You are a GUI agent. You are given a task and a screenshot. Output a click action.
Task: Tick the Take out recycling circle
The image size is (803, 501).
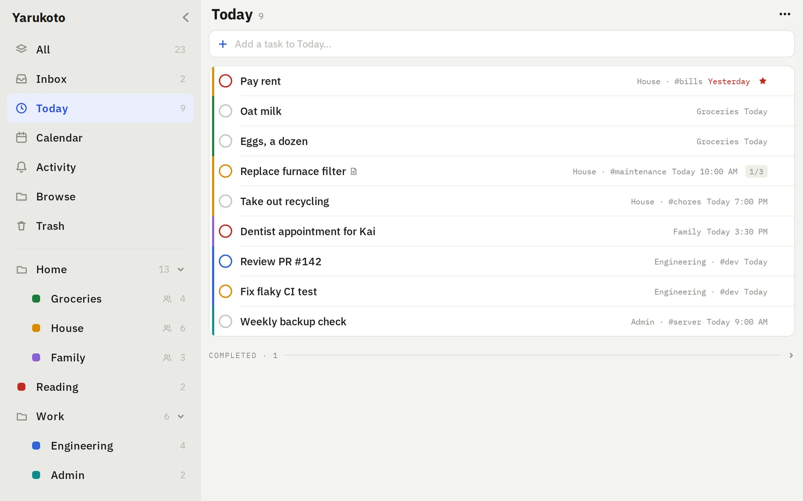[x=226, y=201]
